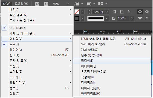Open the 창(W) window menu
Image resolution: width=153 pixels, height=98 pixels.
[x=7, y=4]
